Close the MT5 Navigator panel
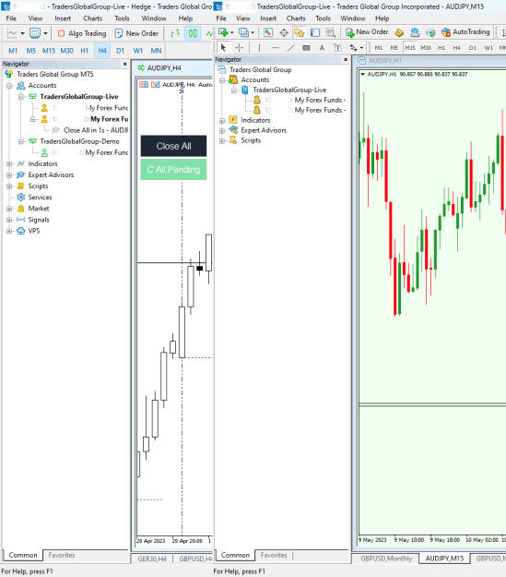The width and height of the screenshot is (506, 577). (x=125, y=64)
